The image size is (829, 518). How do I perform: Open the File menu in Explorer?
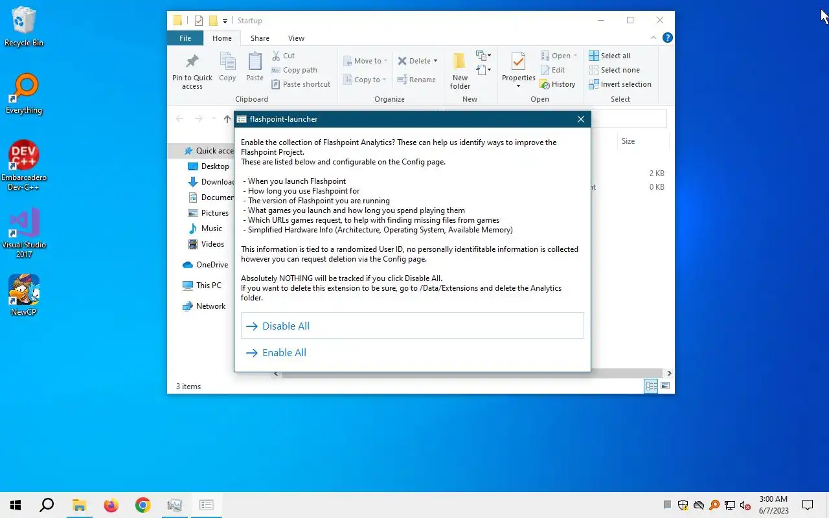click(x=185, y=38)
